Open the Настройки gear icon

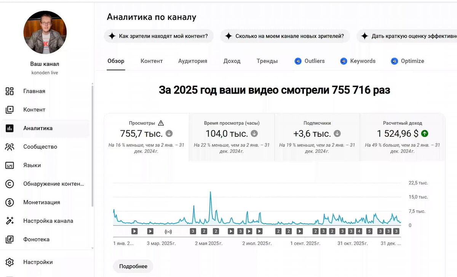tap(10, 262)
